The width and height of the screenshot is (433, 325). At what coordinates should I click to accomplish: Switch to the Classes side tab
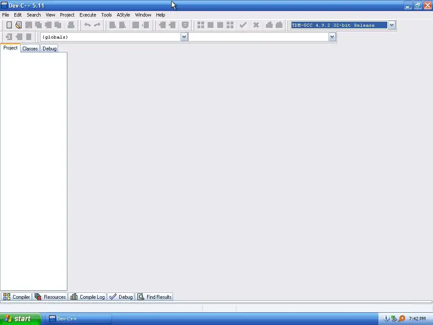tap(30, 49)
